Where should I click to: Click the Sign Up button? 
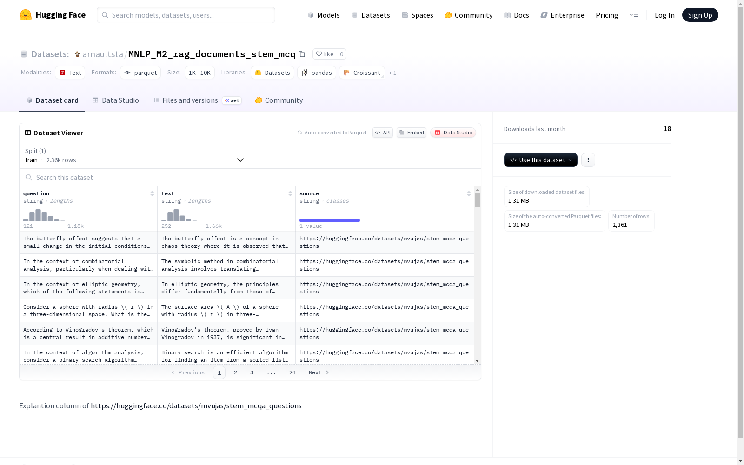[x=700, y=15]
